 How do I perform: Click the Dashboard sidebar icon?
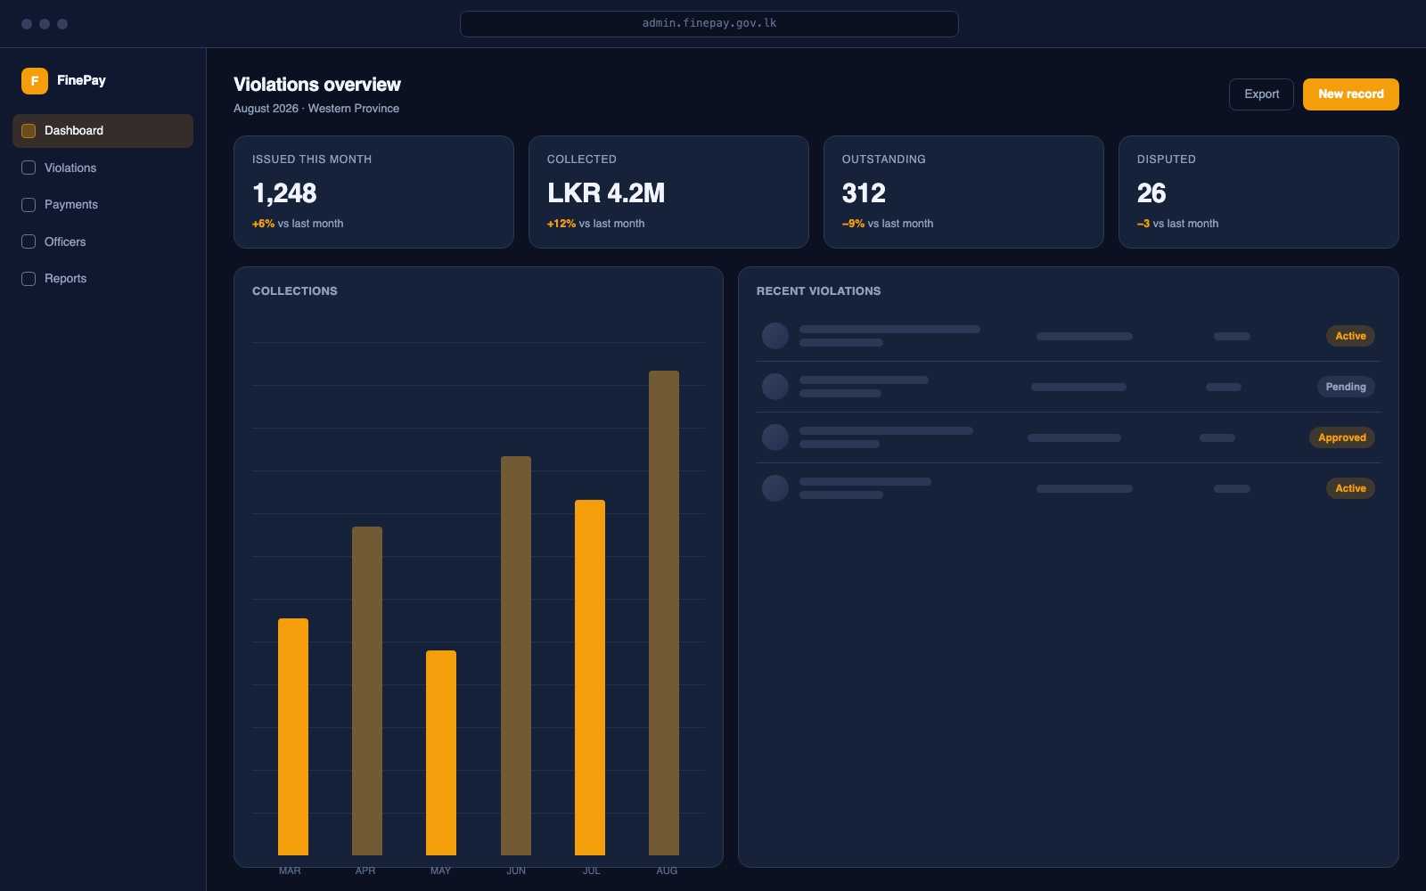[x=29, y=131]
